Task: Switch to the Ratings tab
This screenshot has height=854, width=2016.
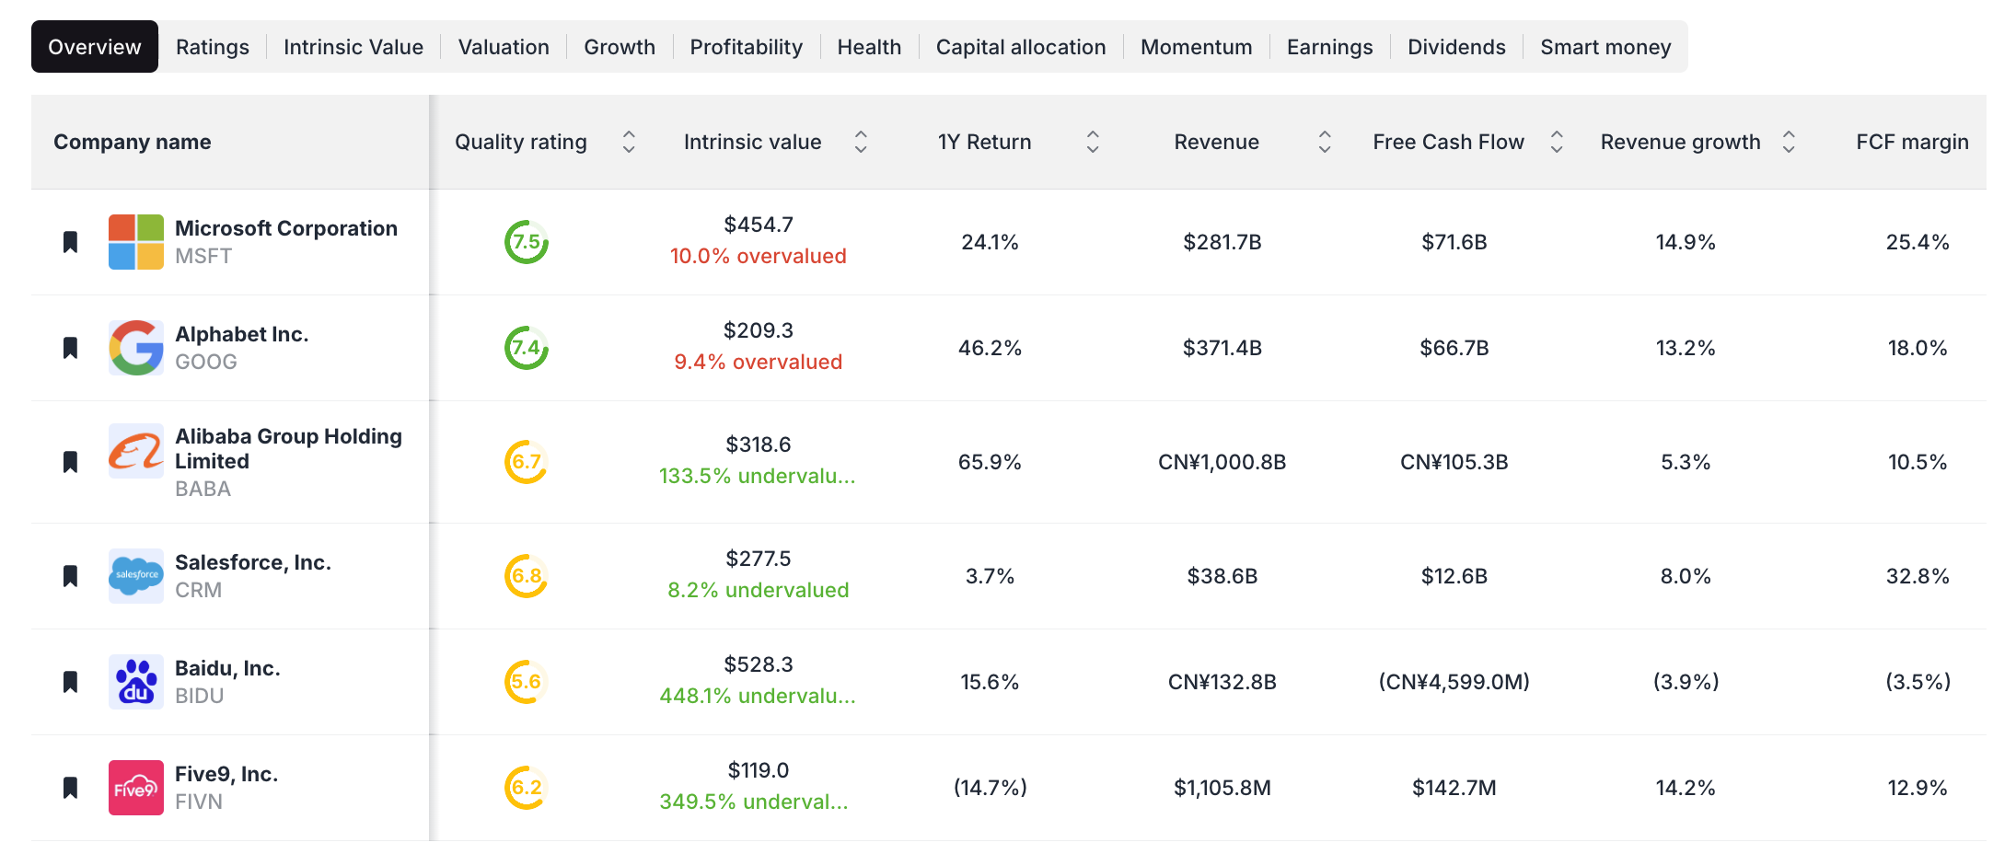Action: (212, 46)
